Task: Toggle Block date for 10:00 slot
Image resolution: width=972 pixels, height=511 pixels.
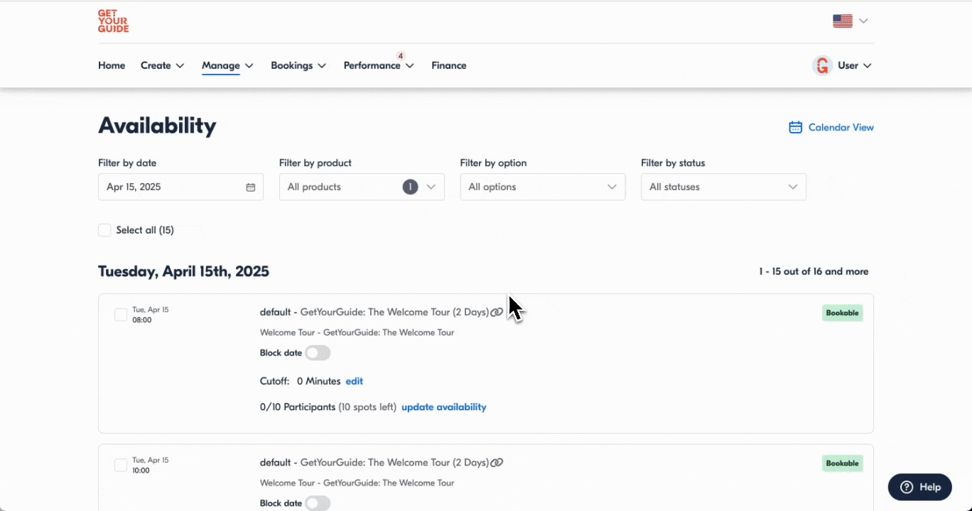Action: click(x=318, y=503)
